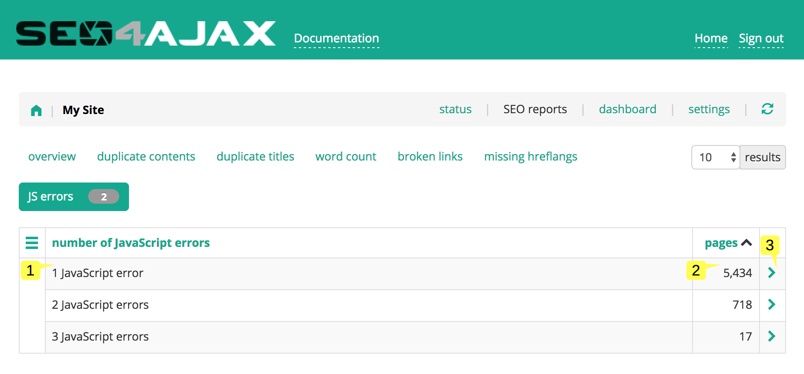The height and width of the screenshot is (374, 804).
Task: Open details for pages with 2 JavaScript errors
Action: pos(771,305)
